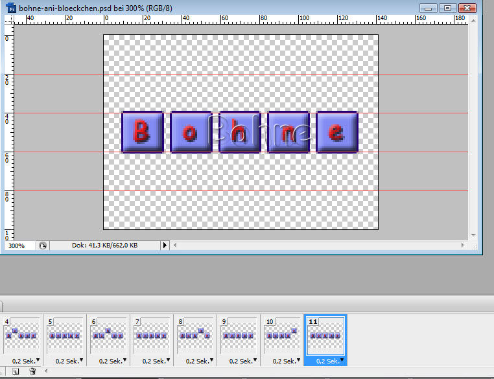Click the block with letter B on canvas
Image resolution: width=494 pixels, height=379 pixels.
click(x=142, y=132)
